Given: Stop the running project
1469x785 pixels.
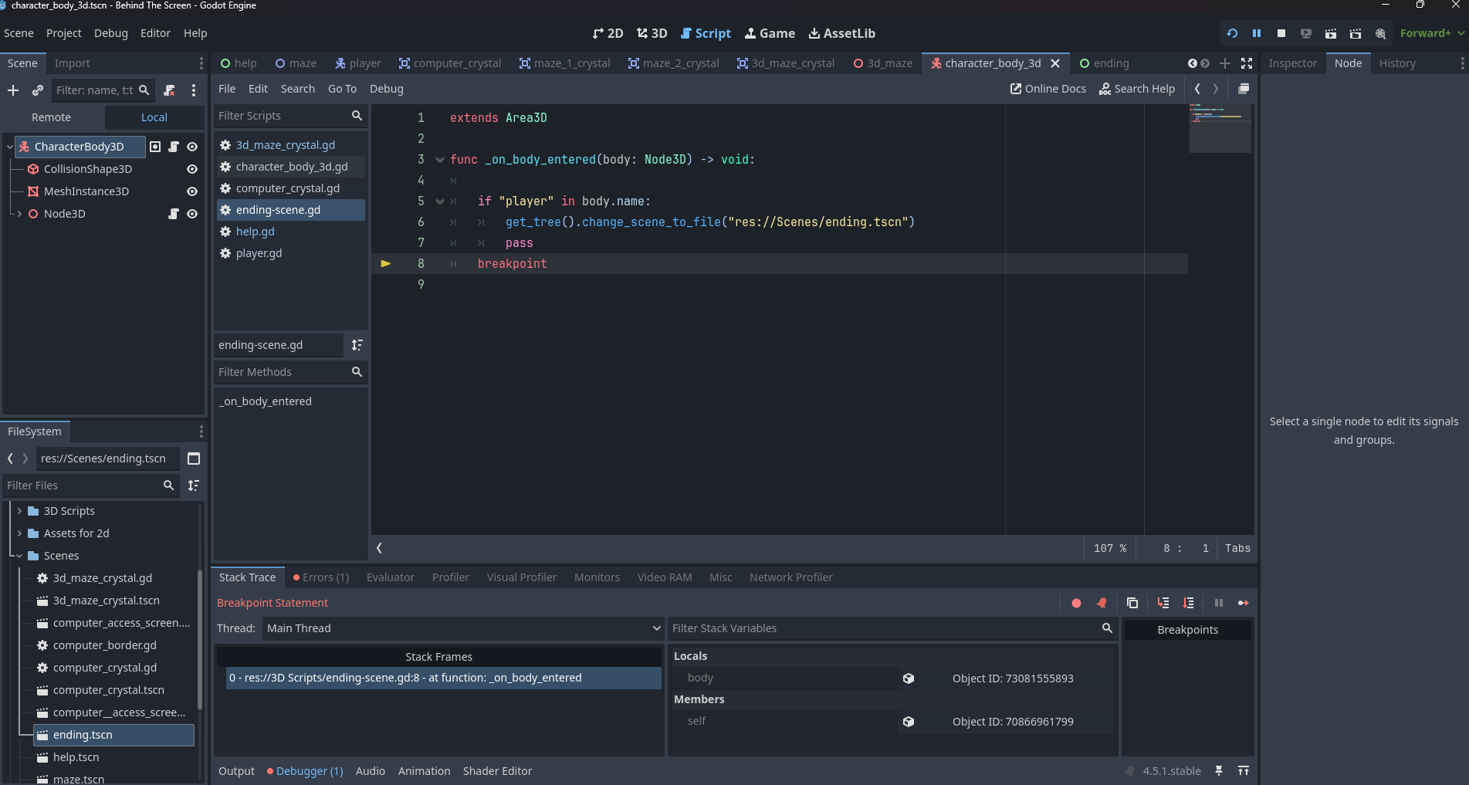Looking at the screenshot, I should click(1281, 33).
